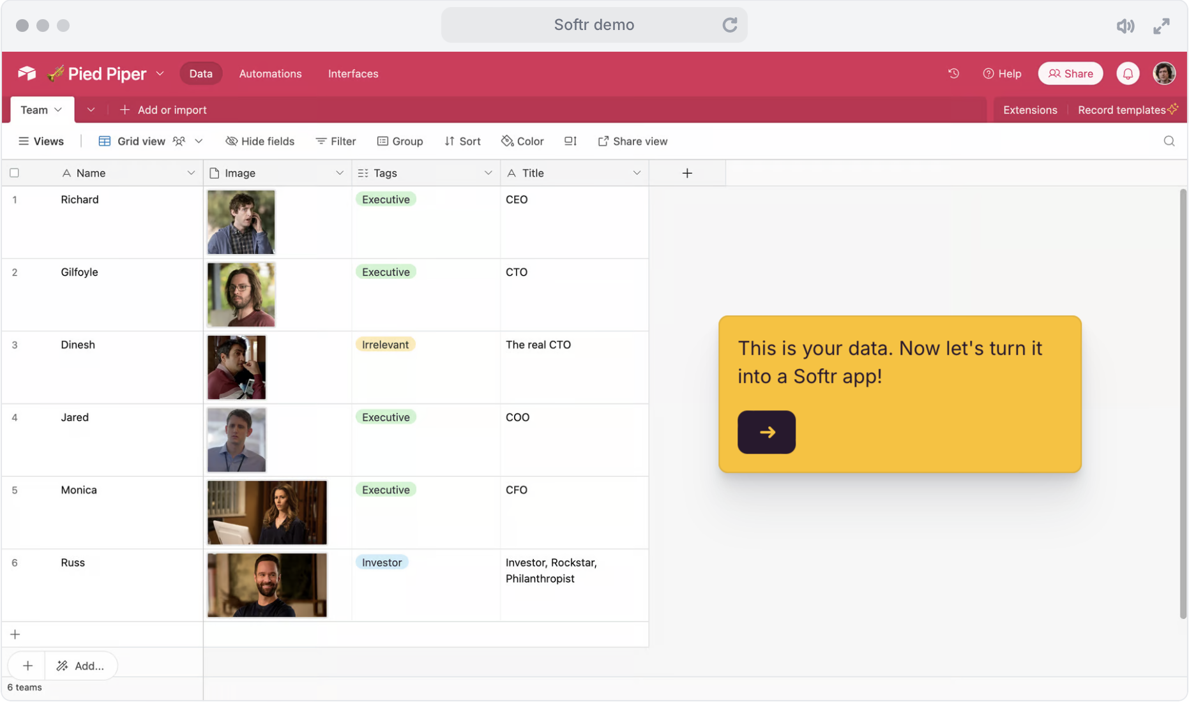Click the Share button
Screen dimensions: 1189x702
(1070, 73)
